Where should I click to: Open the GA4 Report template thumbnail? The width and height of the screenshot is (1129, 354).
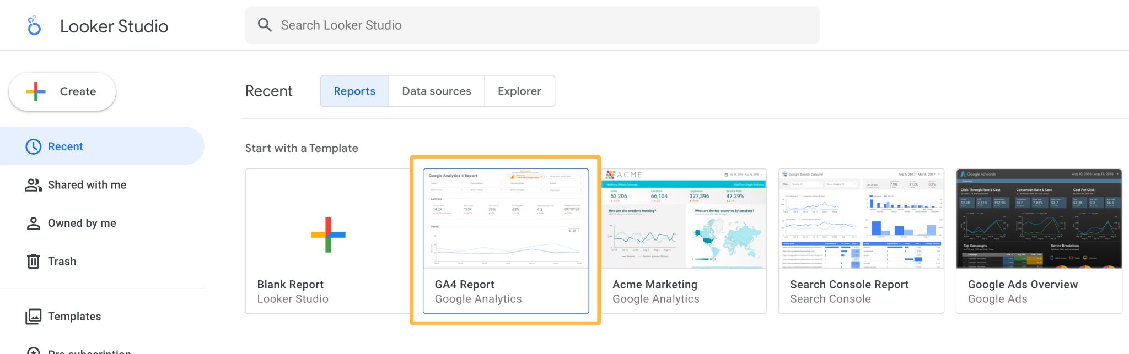pyautogui.click(x=506, y=219)
